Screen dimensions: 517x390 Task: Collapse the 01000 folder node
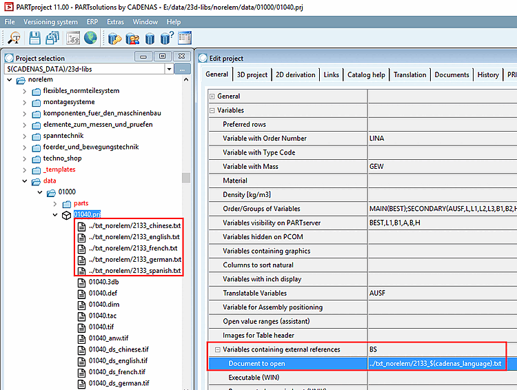40,192
